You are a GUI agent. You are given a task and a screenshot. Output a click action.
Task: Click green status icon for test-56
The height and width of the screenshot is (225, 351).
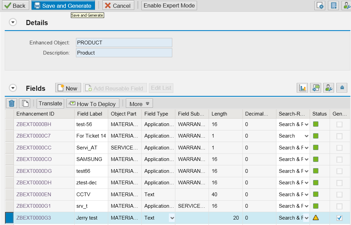(316, 124)
